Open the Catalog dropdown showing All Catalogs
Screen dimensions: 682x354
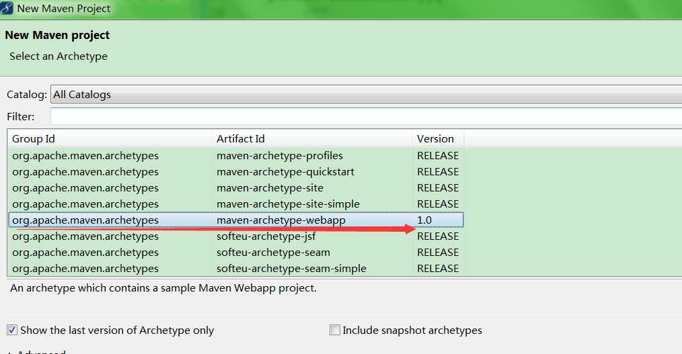(367, 94)
